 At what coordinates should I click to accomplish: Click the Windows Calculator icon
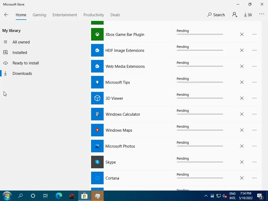97,114
